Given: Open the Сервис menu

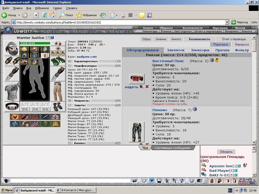Looking at the screenshot, I should [57, 8].
